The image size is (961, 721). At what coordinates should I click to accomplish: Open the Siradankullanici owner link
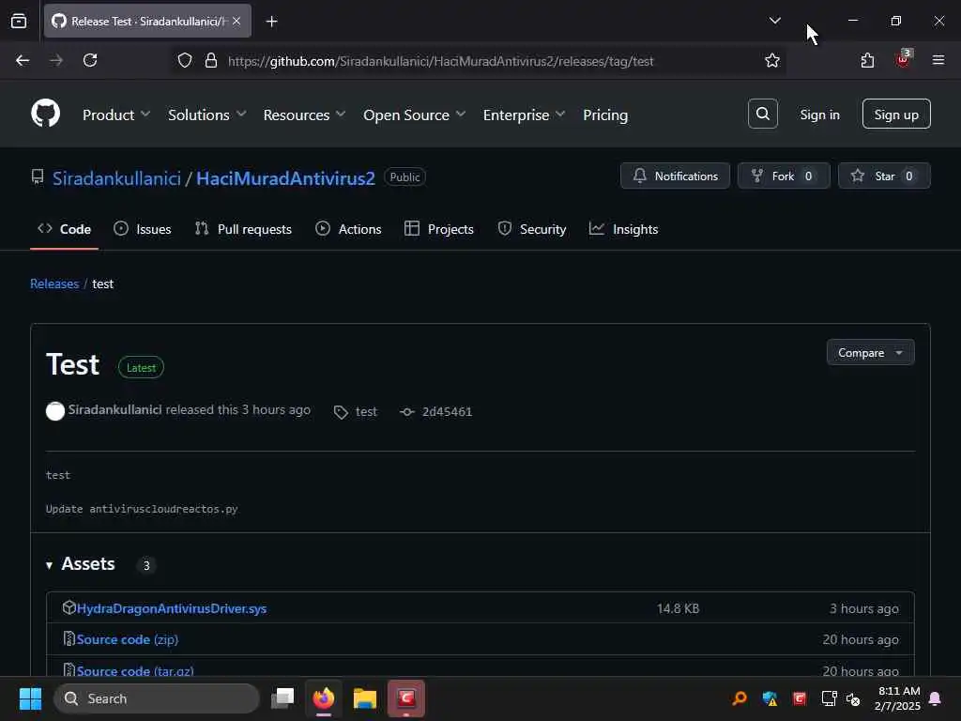point(116,178)
